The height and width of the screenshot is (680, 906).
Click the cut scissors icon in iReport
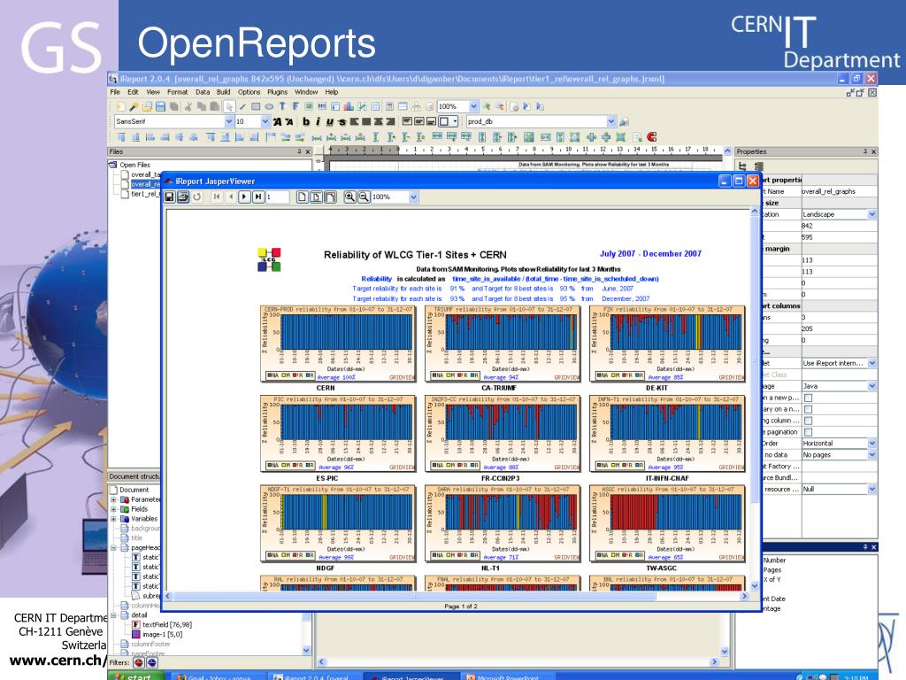(x=188, y=106)
